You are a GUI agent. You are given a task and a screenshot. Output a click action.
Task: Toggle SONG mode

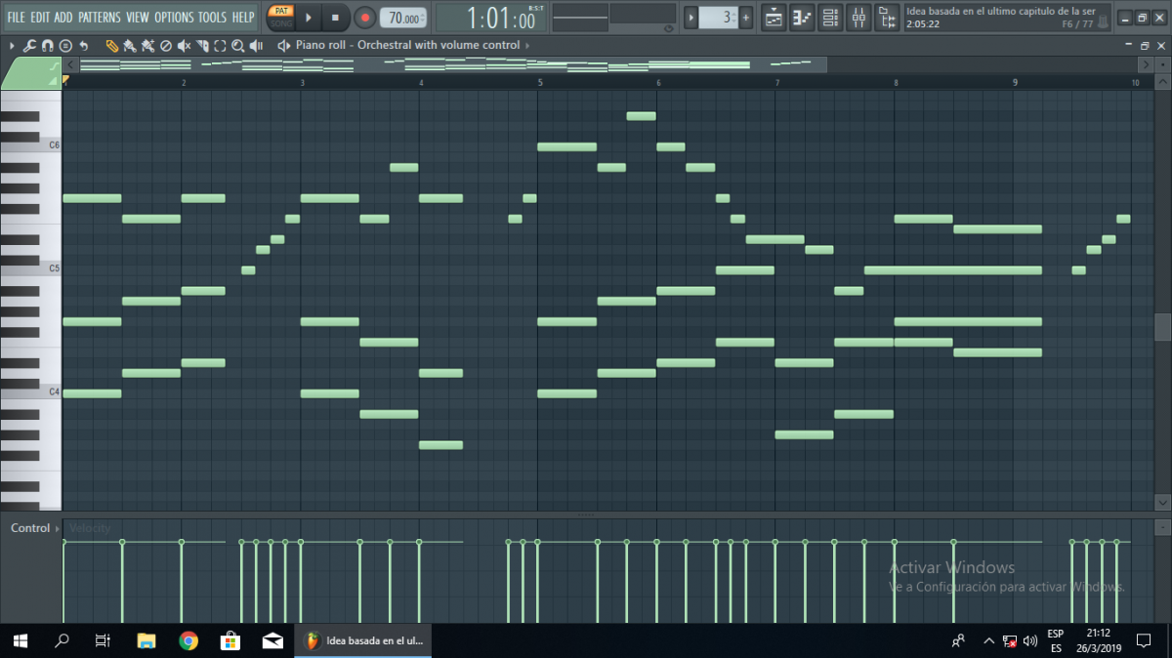tap(280, 22)
